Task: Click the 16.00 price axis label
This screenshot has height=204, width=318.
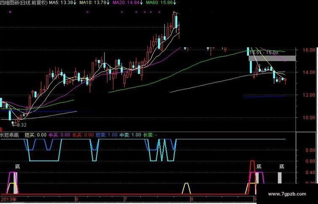Action: [x=309, y=50]
